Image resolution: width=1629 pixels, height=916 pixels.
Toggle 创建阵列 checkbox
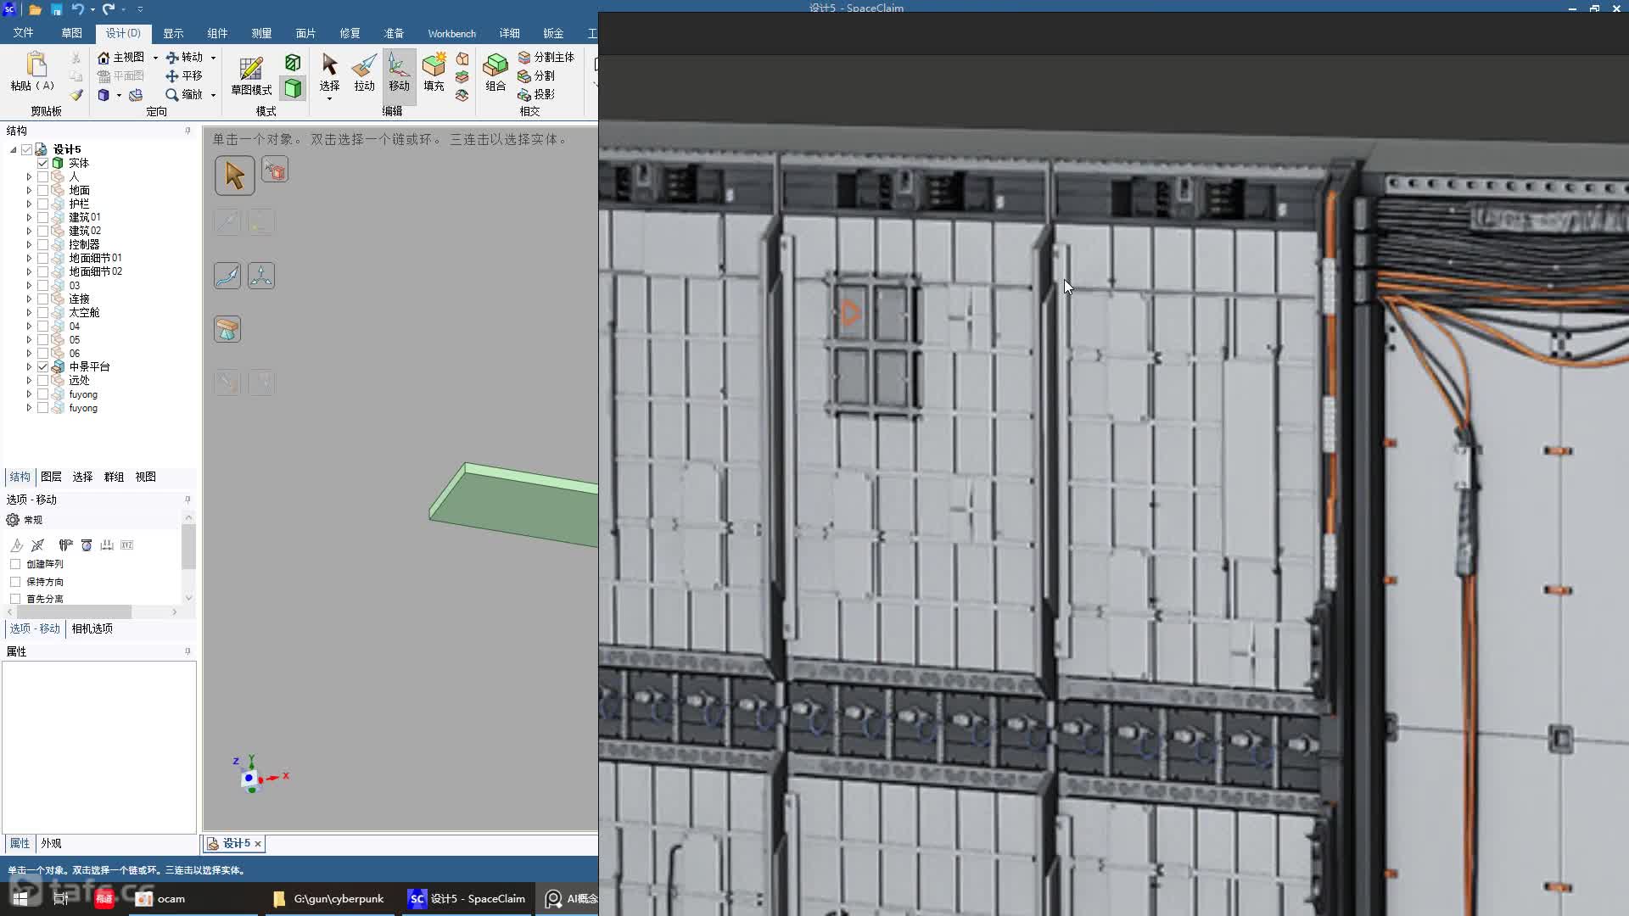pyautogui.click(x=15, y=564)
